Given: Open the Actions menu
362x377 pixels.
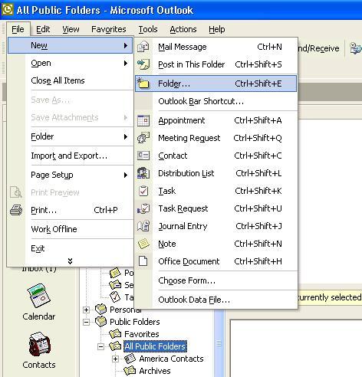Looking at the screenshot, I should click(x=183, y=29).
